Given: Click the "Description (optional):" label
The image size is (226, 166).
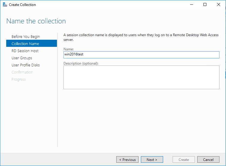Looking at the screenshot, I should pos(81,63).
